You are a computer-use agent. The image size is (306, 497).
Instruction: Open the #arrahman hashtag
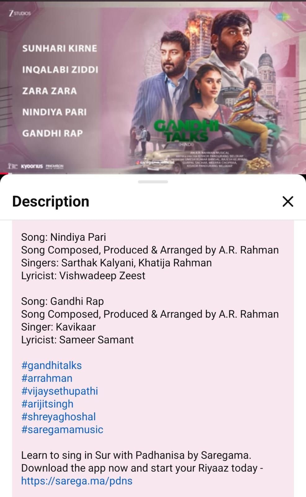coord(47,378)
